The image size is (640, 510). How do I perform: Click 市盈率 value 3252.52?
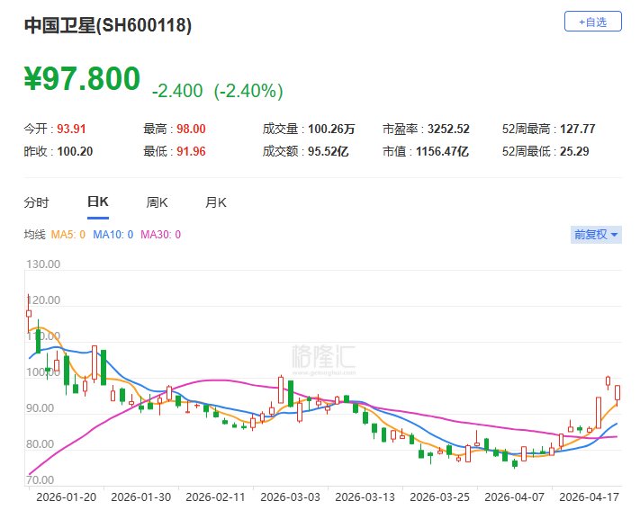tap(448, 129)
